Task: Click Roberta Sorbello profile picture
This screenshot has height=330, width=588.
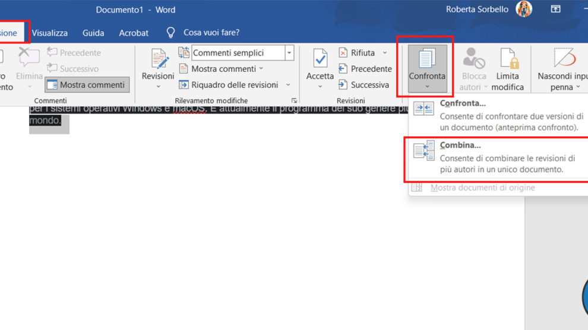Action: (524, 9)
